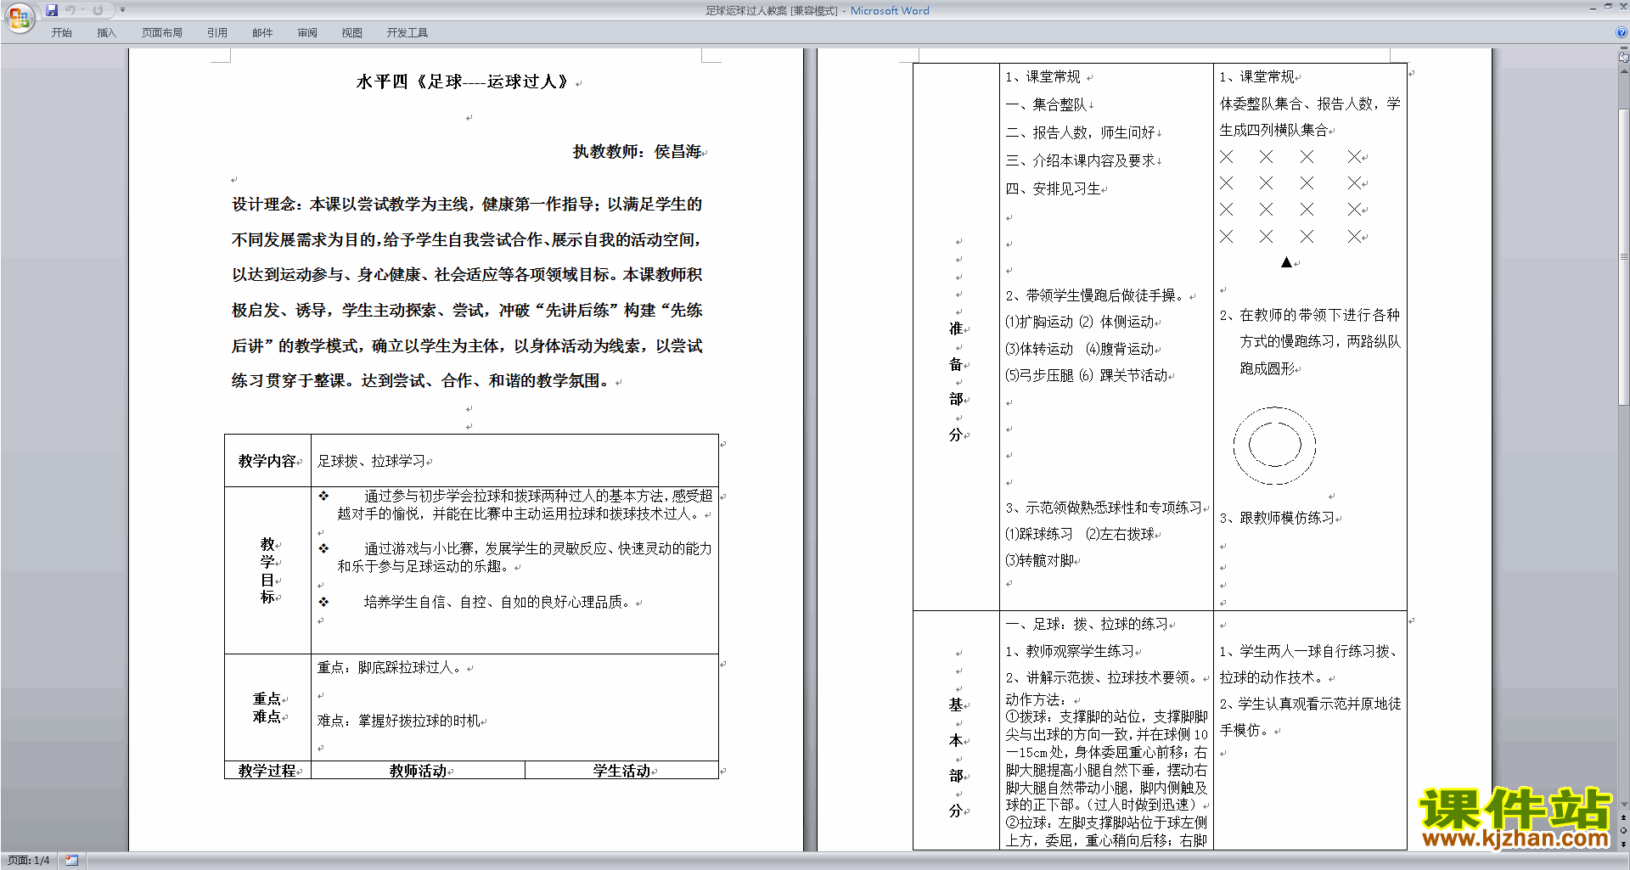
Task: Click the 教学过程 header cell
Action: 267,771
